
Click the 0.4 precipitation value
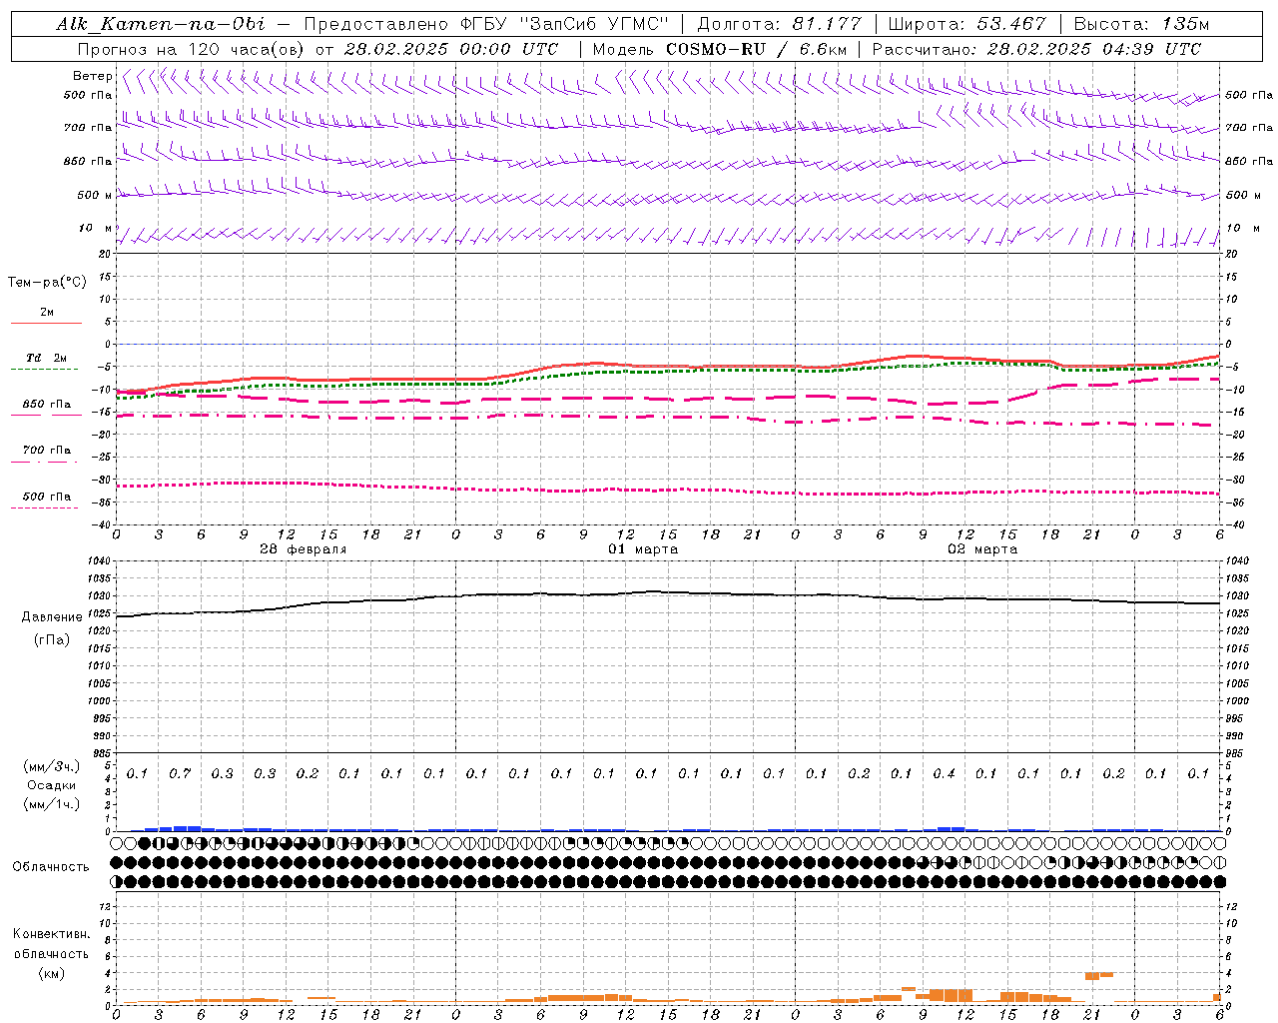[944, 774]
